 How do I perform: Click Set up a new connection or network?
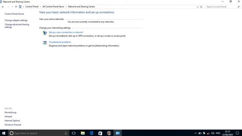tap(66, 32)
